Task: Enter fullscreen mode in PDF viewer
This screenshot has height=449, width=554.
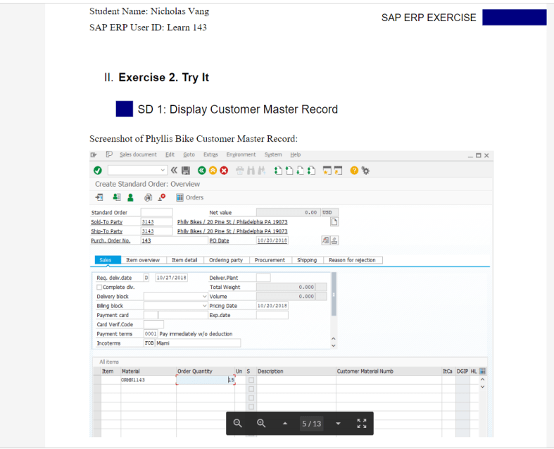Action: coord(362,423)
